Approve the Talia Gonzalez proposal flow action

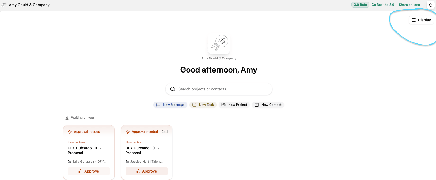tap(89, 171)
